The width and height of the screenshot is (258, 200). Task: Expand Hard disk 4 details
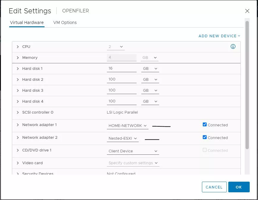tap(18, 101)
